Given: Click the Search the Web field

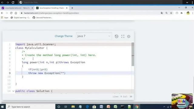Looking at the screenshot, I should coord(100,2).
